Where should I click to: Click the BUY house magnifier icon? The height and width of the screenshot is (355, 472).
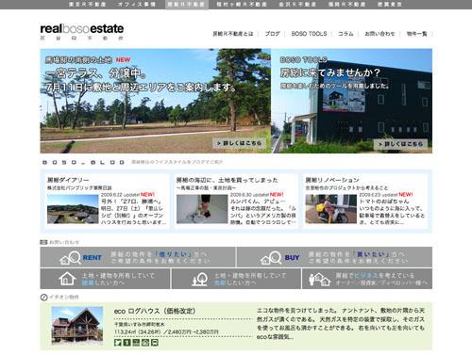(271, 258)
